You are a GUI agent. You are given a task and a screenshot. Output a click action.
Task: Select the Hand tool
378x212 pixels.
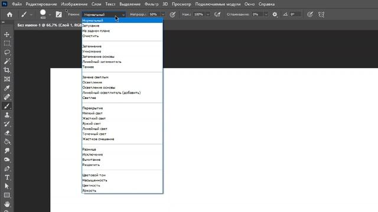click(6, 204)
